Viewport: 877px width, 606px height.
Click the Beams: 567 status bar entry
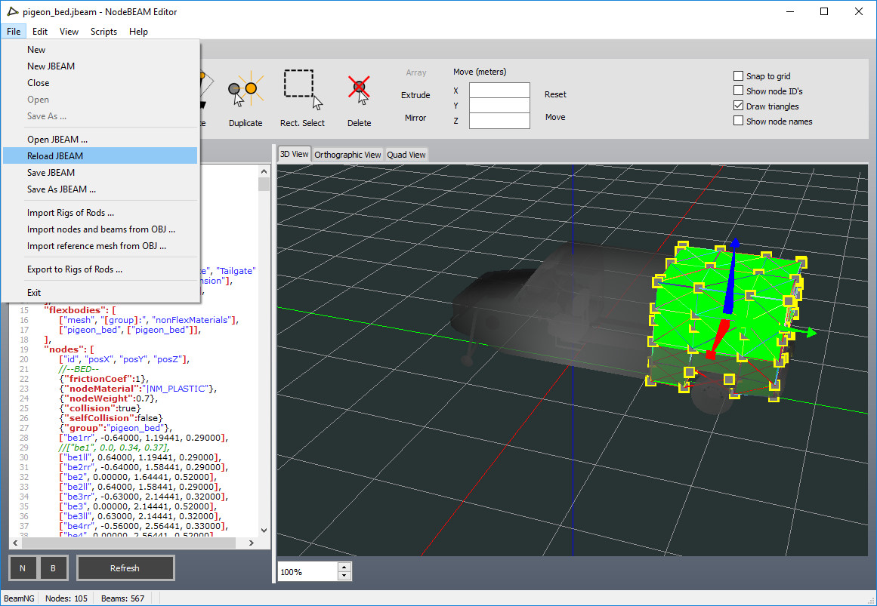[x=122, y=598]
